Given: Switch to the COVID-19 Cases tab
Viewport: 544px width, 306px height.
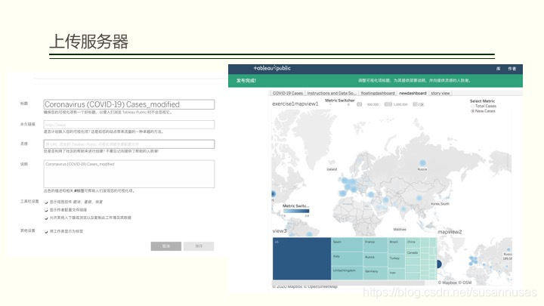Looking at the screenshot, I should click(288, 93).
